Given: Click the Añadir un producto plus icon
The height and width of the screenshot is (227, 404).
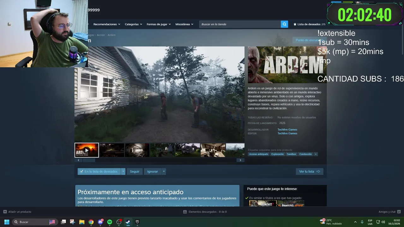Looking at the screenshot, I should [5, 212].
